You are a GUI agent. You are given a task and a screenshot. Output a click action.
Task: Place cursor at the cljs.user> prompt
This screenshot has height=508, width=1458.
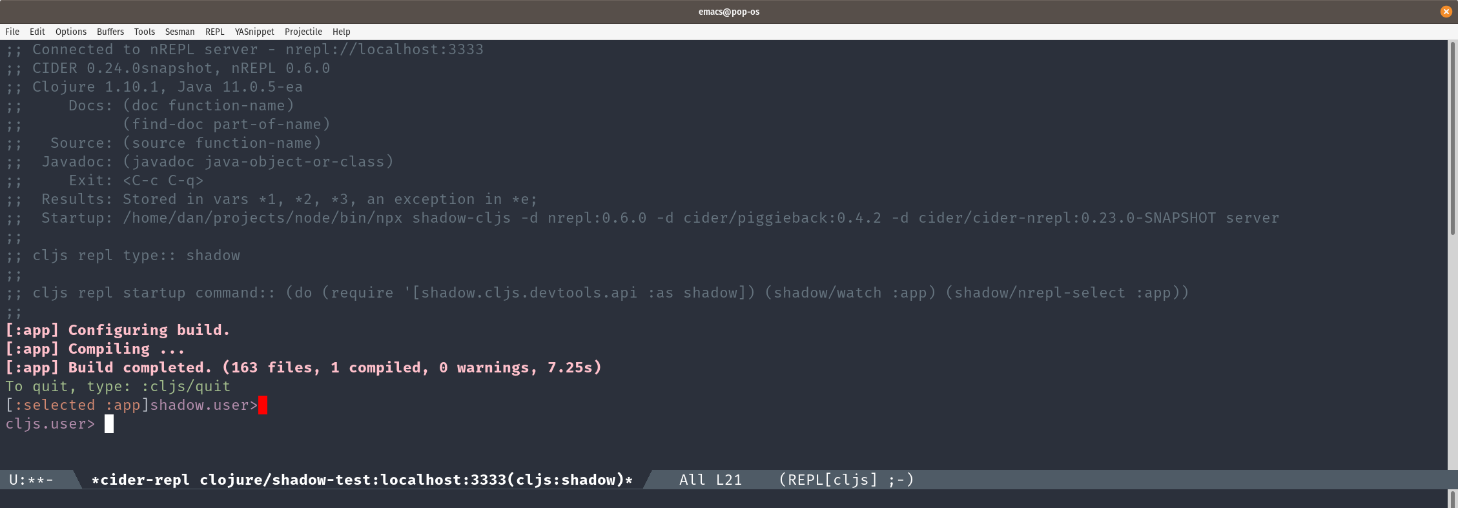109,424
